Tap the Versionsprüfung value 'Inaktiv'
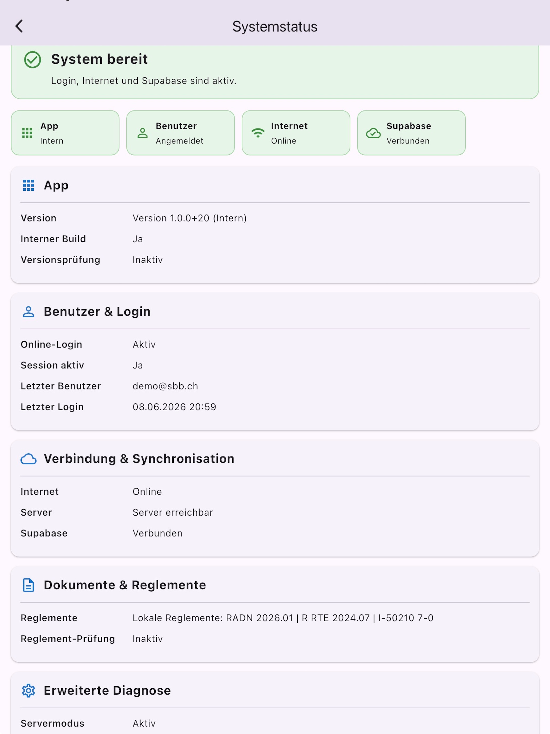Image resolution: width=550 pixels, height=734 pixels. click(x=148, y=260)
